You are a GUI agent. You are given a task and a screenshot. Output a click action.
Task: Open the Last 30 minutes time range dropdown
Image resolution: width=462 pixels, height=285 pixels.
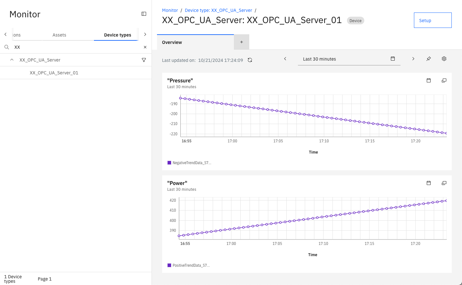coord(349,59)
